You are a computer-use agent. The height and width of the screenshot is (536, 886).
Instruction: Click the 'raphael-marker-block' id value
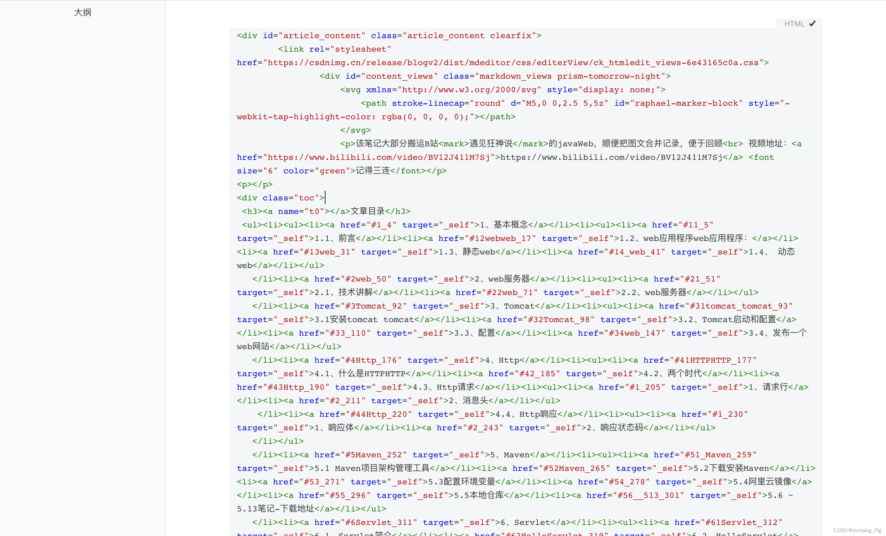[686, 104]
